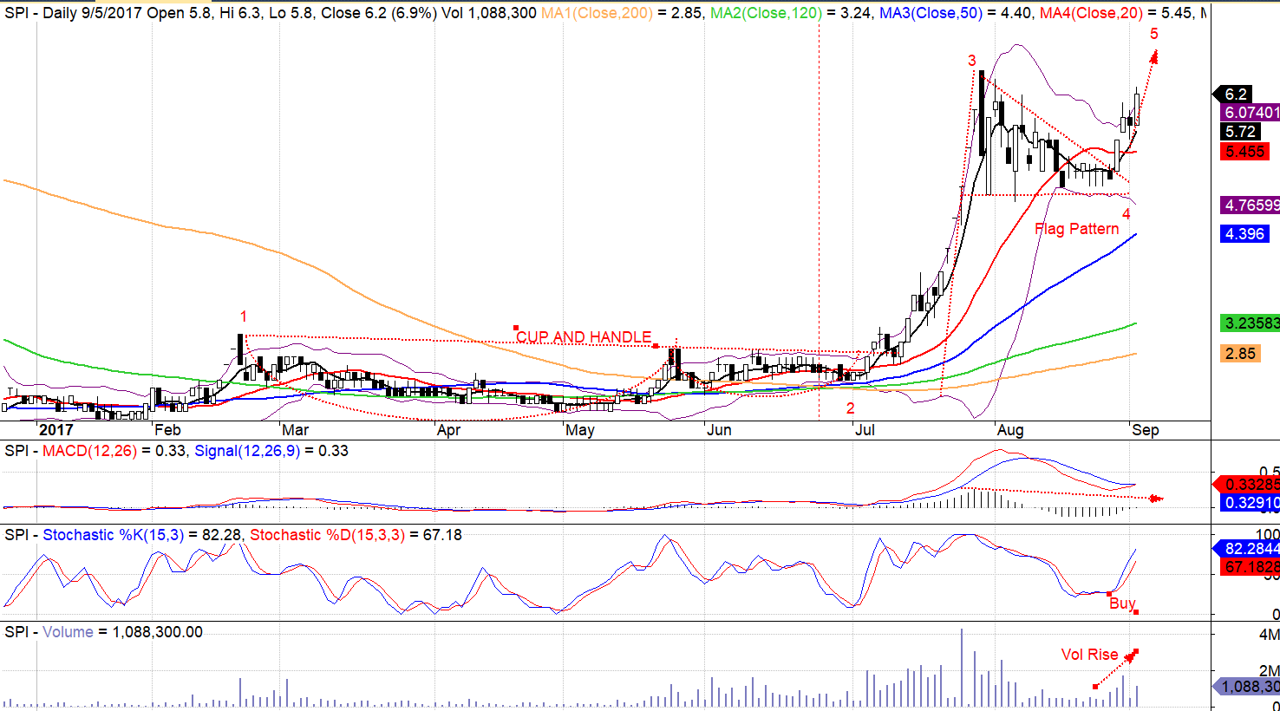Click the orange 2.85 tag on the price axis
The height and width of the screenshot is (711, 1280).
(x=1240, y=354)
